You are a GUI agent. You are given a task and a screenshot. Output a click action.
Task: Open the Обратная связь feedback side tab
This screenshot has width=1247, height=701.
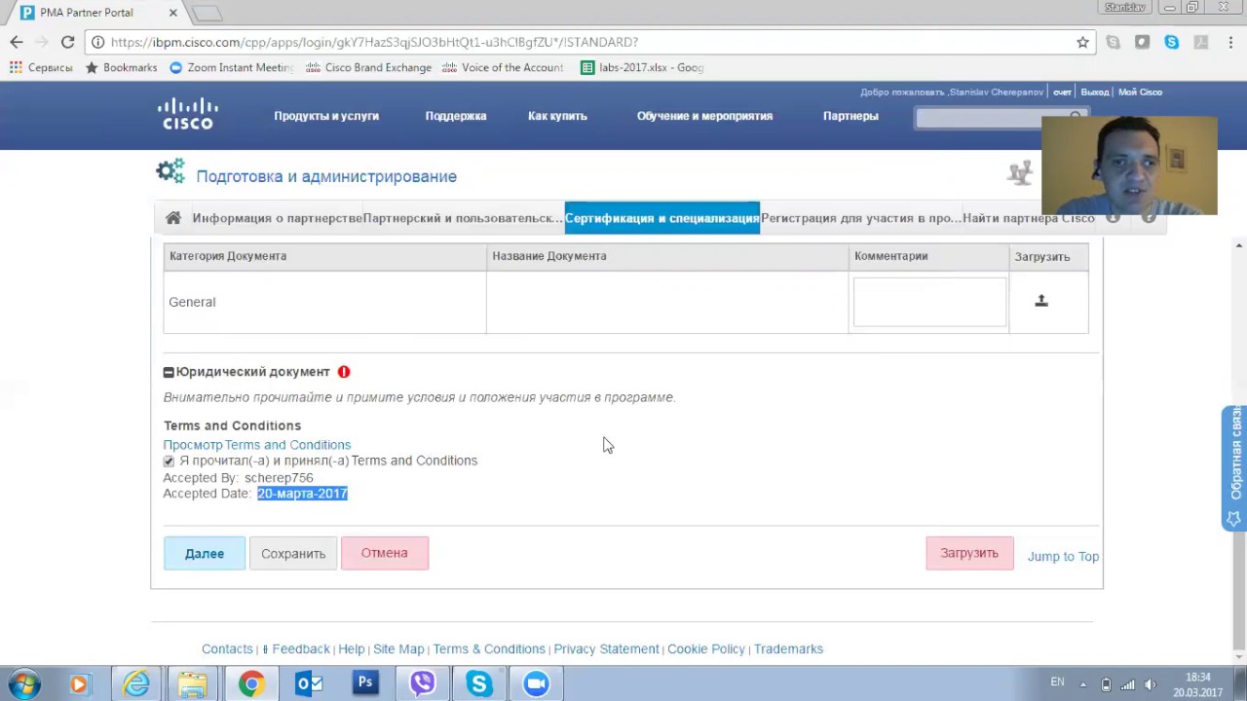[1234, 468]
